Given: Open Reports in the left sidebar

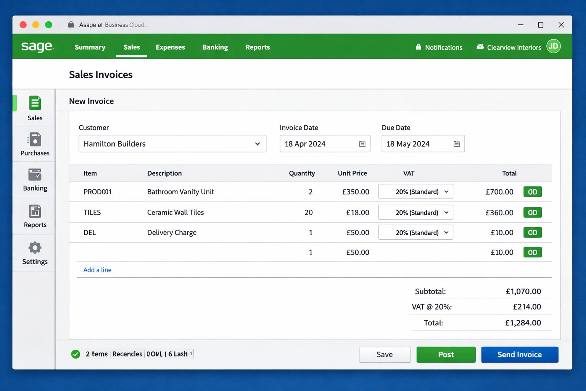Looking at the screenshot, I should pos(35,217).
